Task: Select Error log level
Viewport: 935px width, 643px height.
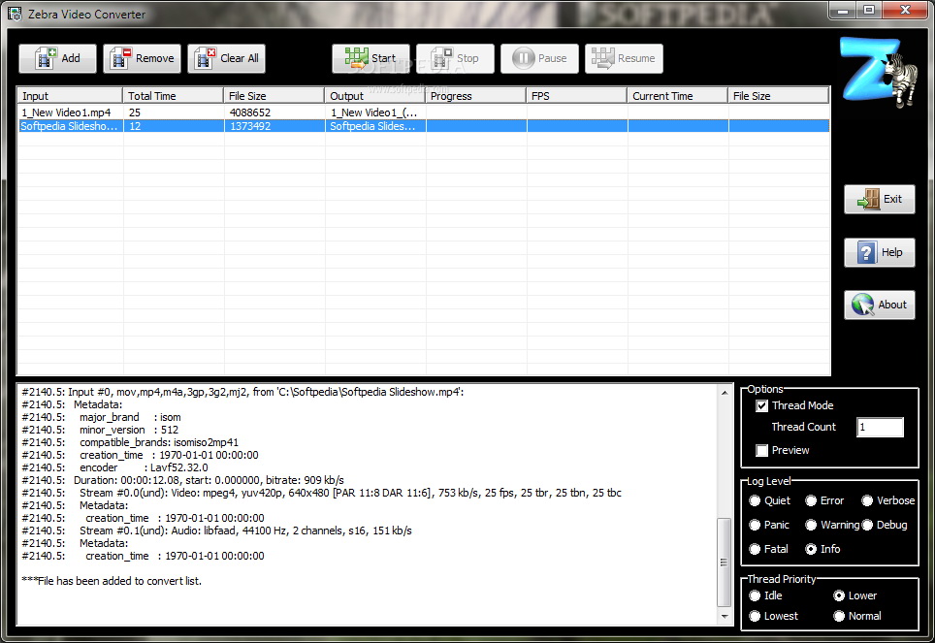Action: point(811,500)
